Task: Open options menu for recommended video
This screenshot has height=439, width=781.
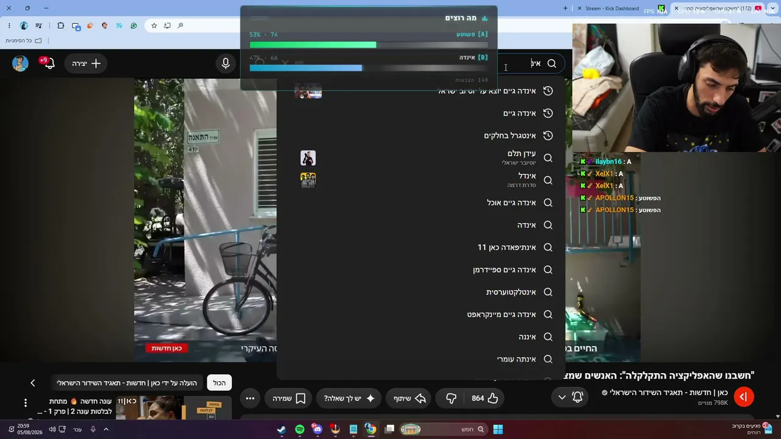Action: pos(26,402)
